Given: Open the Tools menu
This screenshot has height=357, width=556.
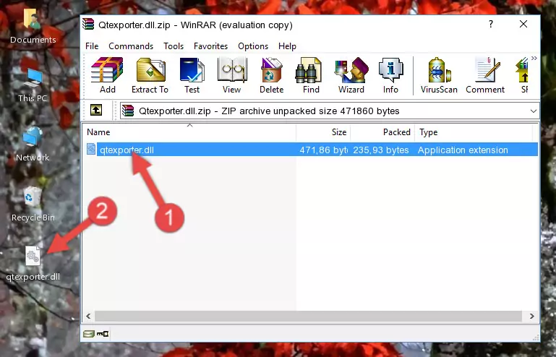Looking at the screenshot, I should pyautogui.click(x=174, y=46).
